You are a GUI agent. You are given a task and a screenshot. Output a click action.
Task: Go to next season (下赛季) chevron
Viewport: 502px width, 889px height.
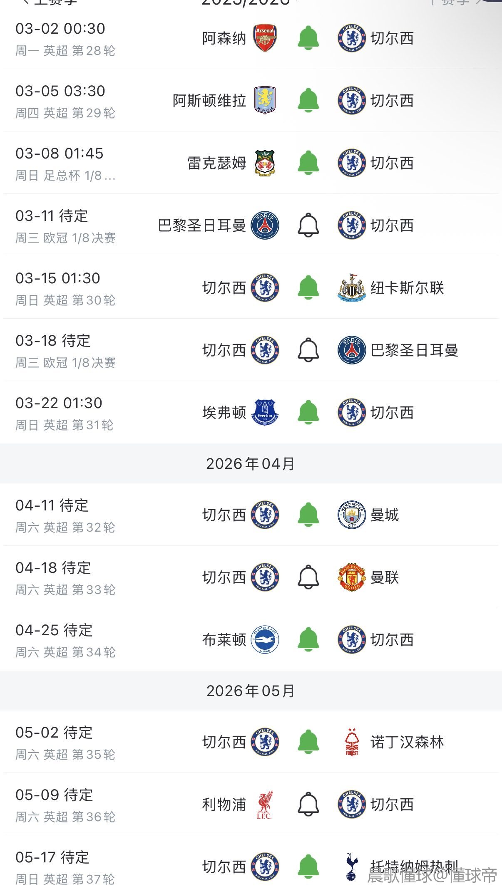click(x=479, y=2)
